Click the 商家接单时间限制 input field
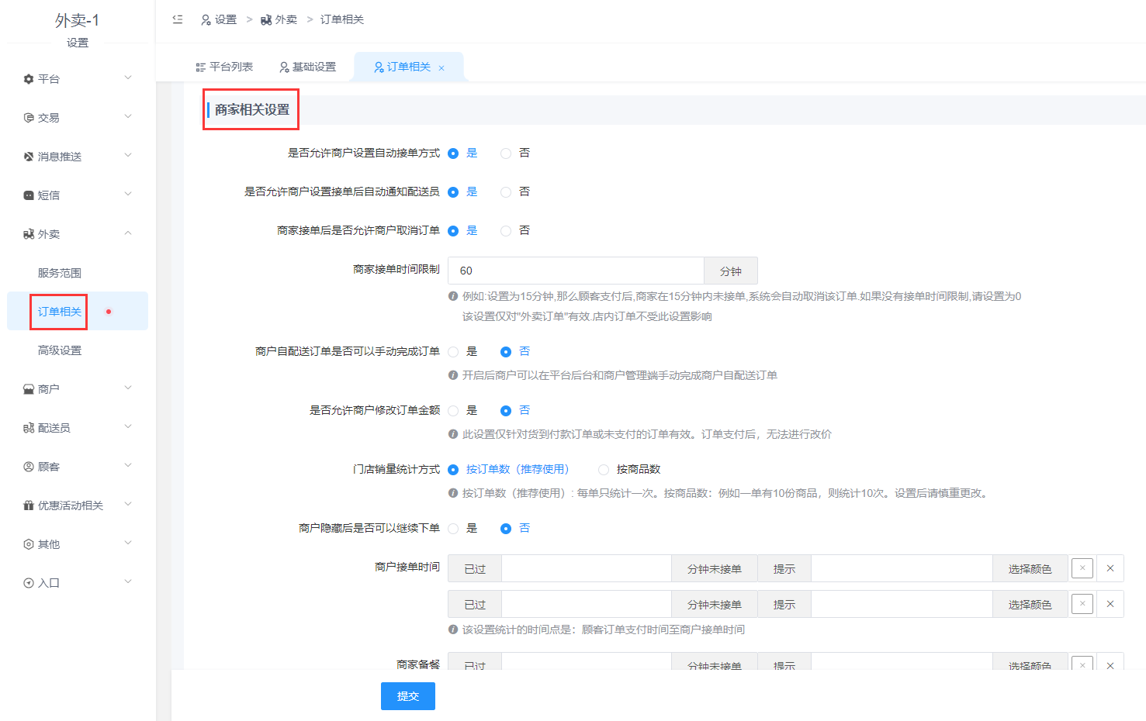 coord(576,271)
